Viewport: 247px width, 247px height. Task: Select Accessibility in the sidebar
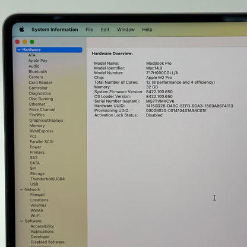[42, 226]
